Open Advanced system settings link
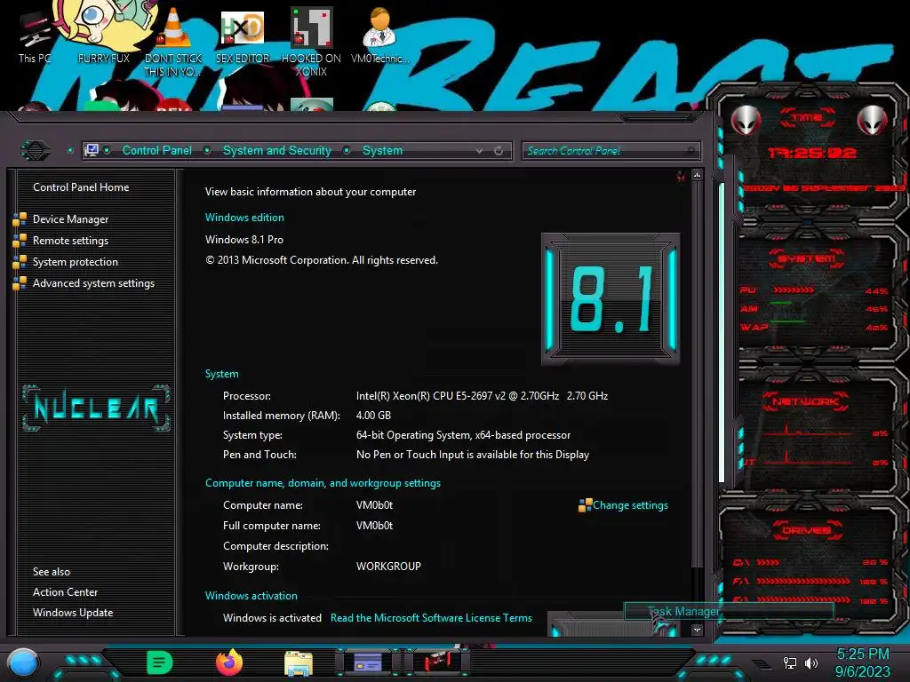Screen dimensions: 910x682 click(x=93, y=283)
